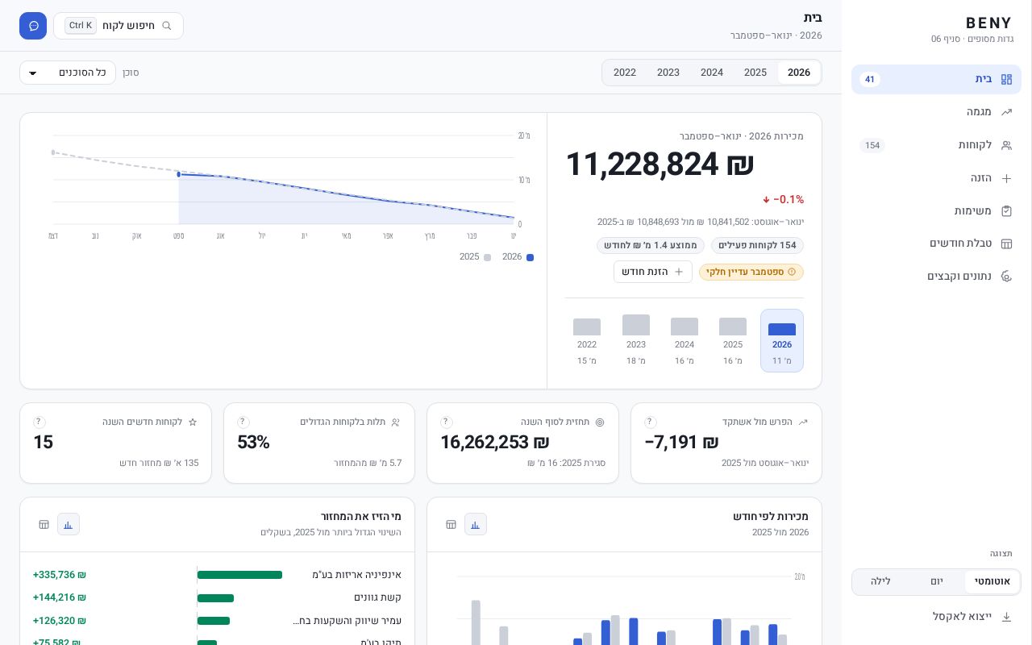Screen dimensions: 1032x645
Task: Click the 154 לקוחות פעילים chip
Action: click(757, 245)
